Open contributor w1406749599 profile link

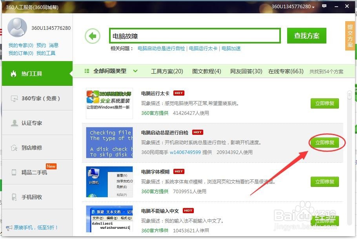click(185, 152)
